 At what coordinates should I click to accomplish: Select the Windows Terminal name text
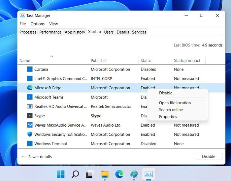[50, 144]
